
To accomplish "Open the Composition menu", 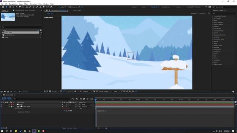I will [13, 4].
